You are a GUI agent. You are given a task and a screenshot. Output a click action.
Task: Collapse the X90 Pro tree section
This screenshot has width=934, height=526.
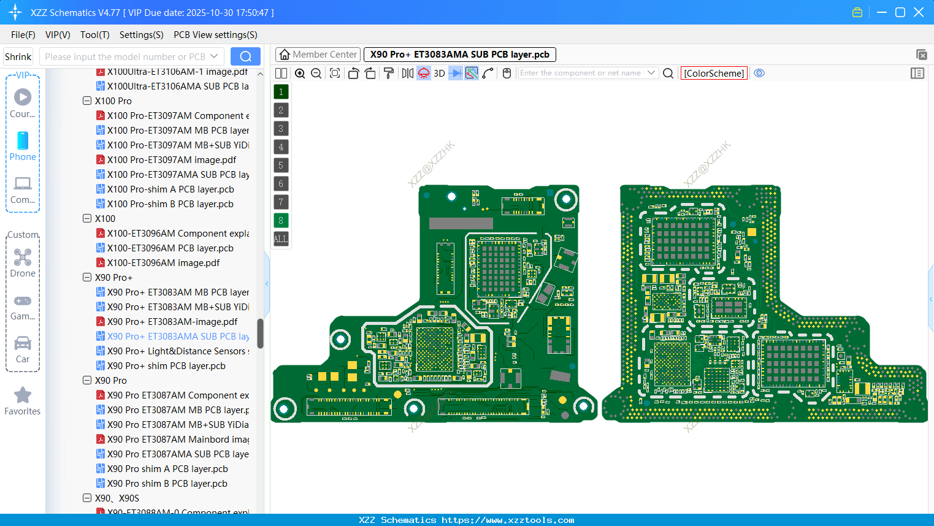tap(87, 380)
